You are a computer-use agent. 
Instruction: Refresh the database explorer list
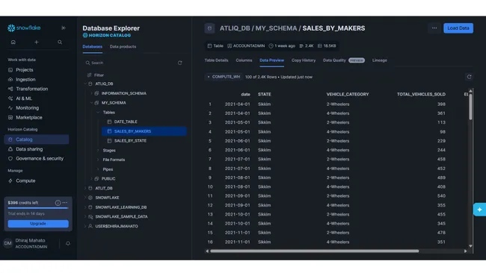point(179,63)
